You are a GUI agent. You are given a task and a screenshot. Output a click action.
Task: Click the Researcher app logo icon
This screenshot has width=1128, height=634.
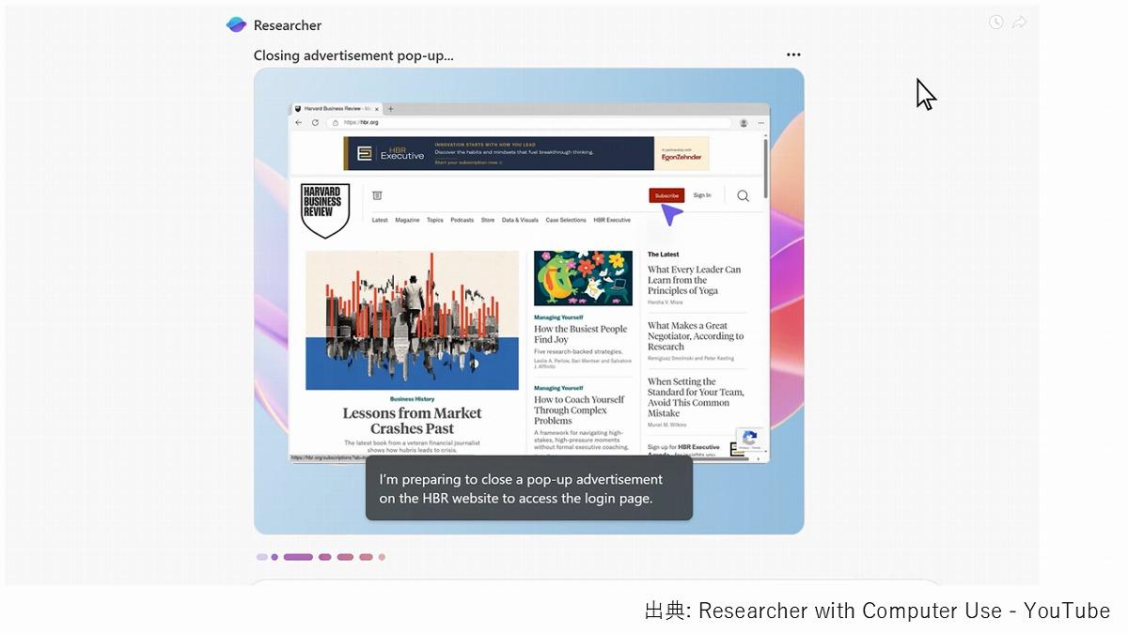[x=236, y=25]
